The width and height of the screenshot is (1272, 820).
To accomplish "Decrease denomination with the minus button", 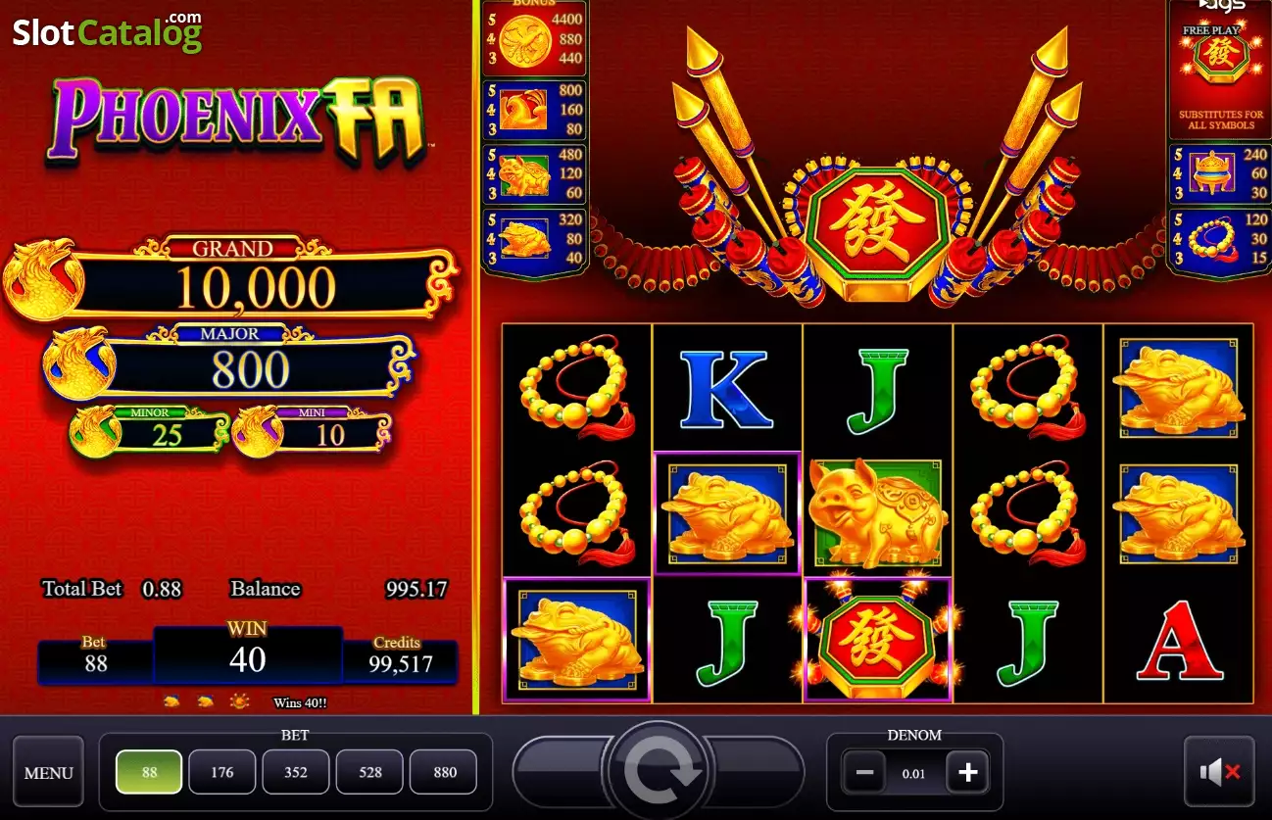I will (x=864, y=773).
